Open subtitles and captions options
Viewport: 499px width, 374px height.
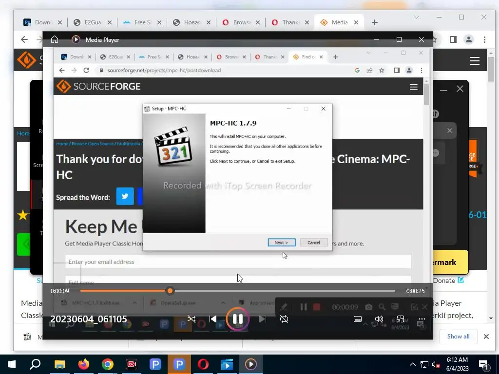tap(357, 319)
